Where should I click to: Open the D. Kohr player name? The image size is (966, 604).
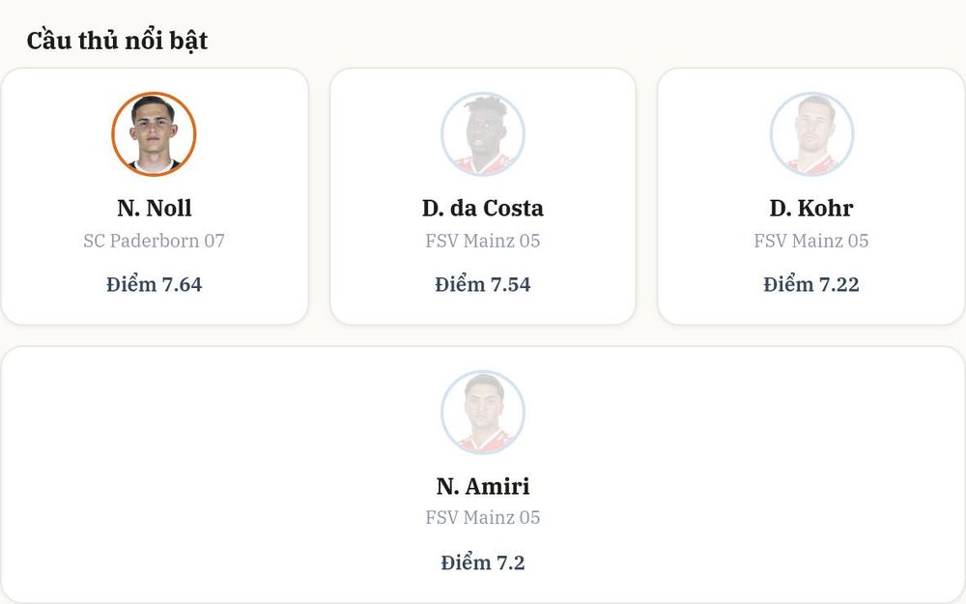811,209
